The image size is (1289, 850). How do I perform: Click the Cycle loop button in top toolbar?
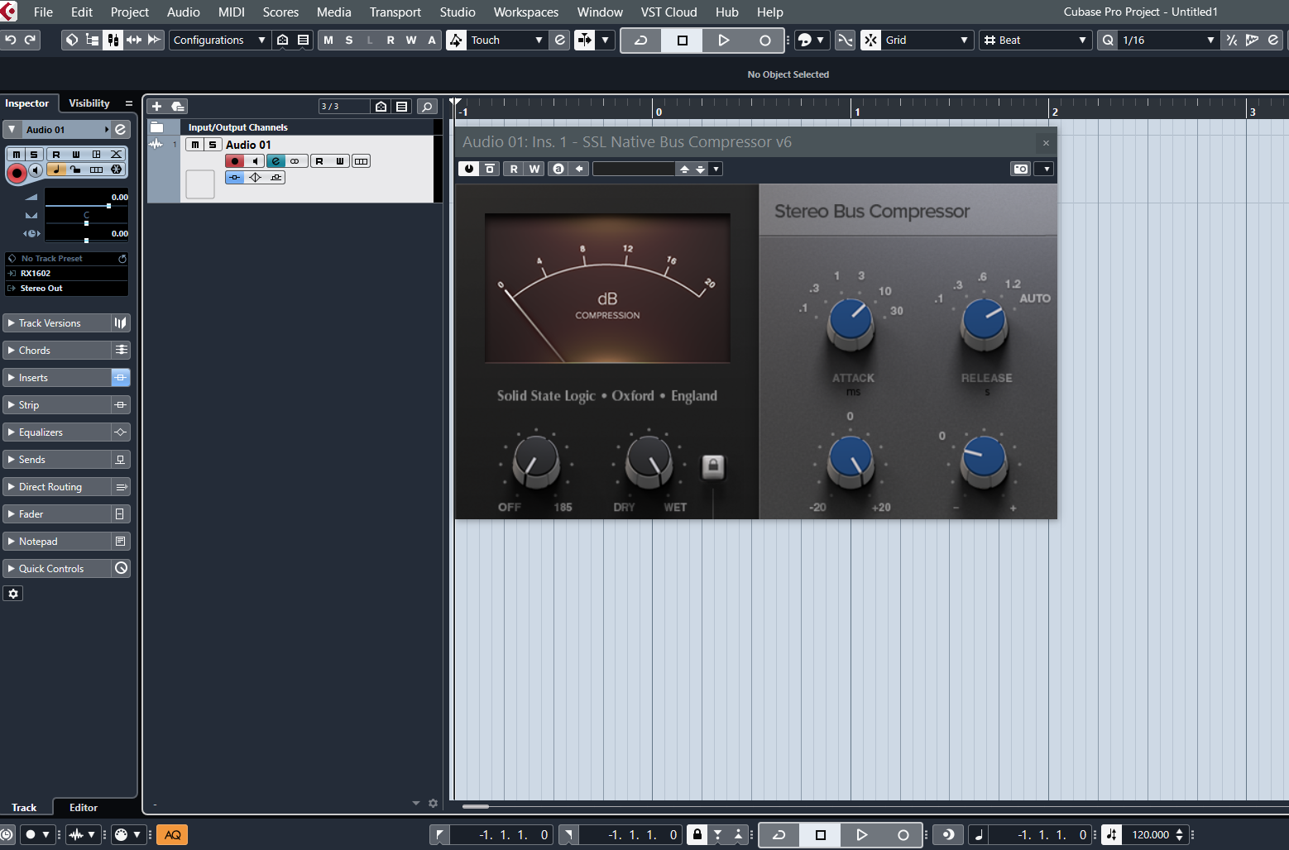(x=641, y=40)
